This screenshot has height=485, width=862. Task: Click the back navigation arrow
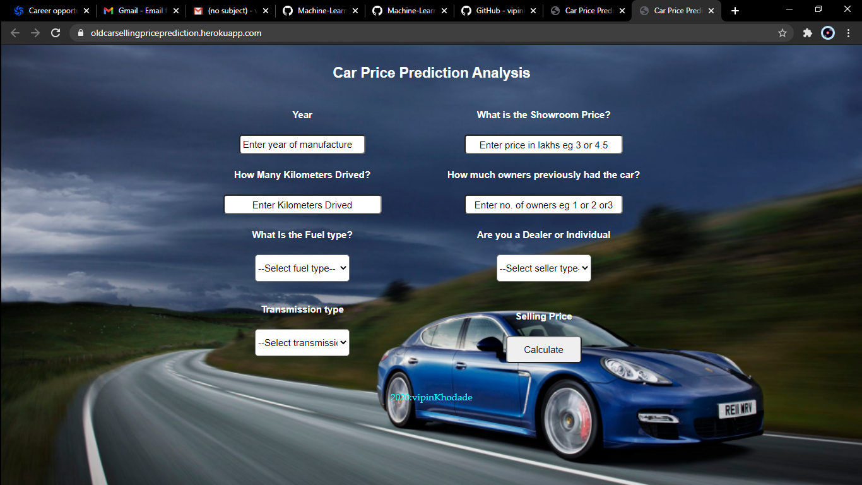(x=15, y=33)
